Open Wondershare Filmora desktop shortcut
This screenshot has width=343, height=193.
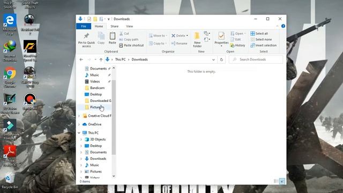[10, 129]
